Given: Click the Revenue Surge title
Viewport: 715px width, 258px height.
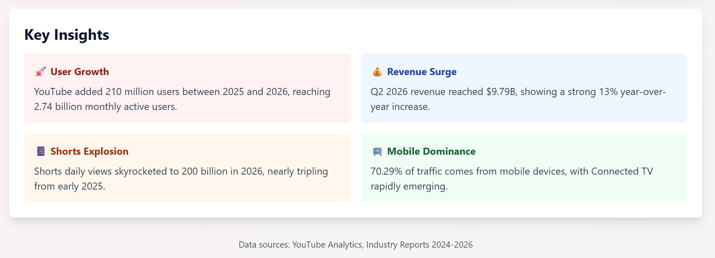Looking at the screenshot, I should tap(421, 72).
